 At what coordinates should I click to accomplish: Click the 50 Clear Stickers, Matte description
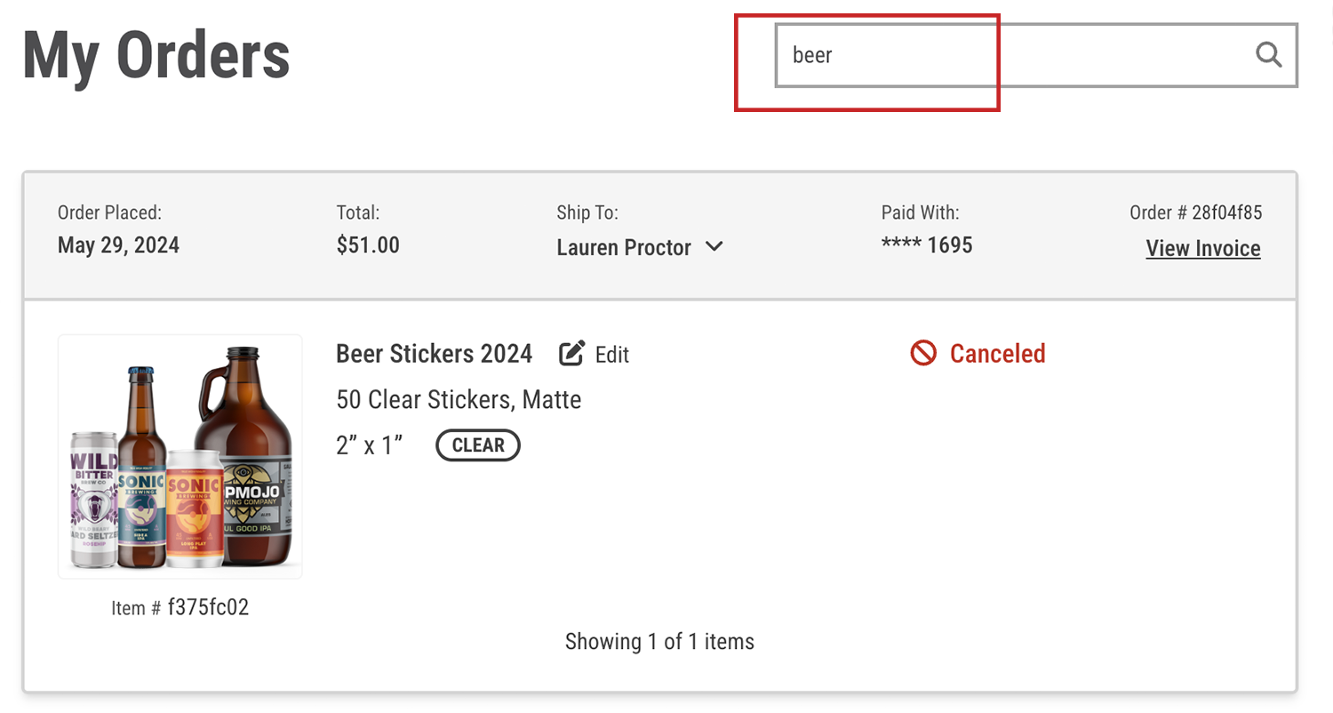point(459,400)
